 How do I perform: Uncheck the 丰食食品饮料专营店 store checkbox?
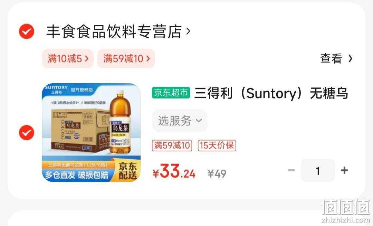tap(26, 31)
